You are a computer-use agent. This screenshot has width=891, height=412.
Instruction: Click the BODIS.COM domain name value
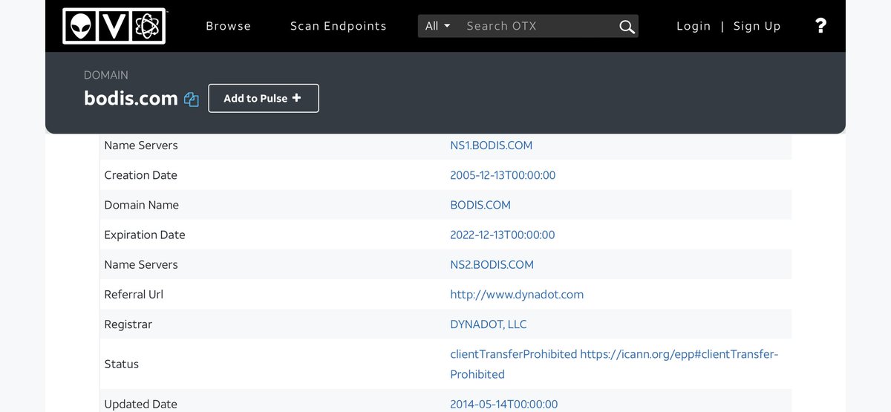480,205
